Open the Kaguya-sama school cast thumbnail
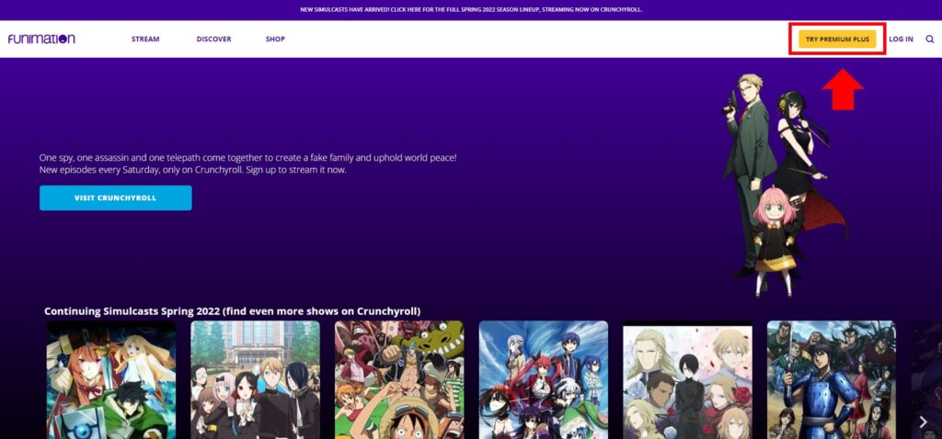The width and height of the screenshot is (942, 439). [x=255, y=379]
